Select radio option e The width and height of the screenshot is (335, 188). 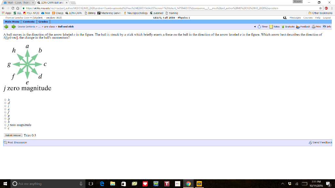(5, 109)
